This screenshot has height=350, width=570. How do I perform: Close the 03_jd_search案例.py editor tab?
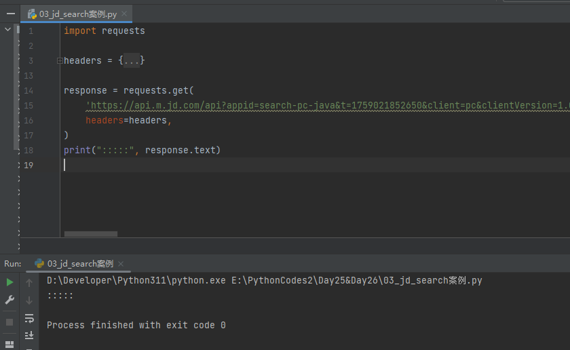[124, 14]
